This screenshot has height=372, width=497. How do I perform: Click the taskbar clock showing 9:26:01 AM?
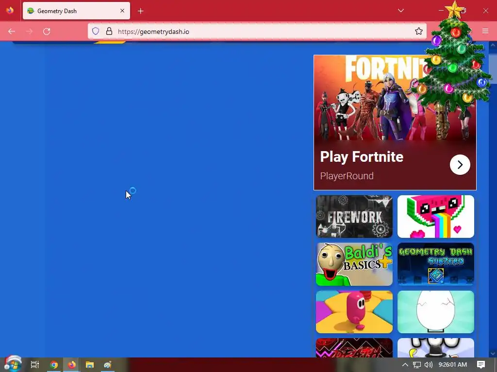tap(453, 365)
